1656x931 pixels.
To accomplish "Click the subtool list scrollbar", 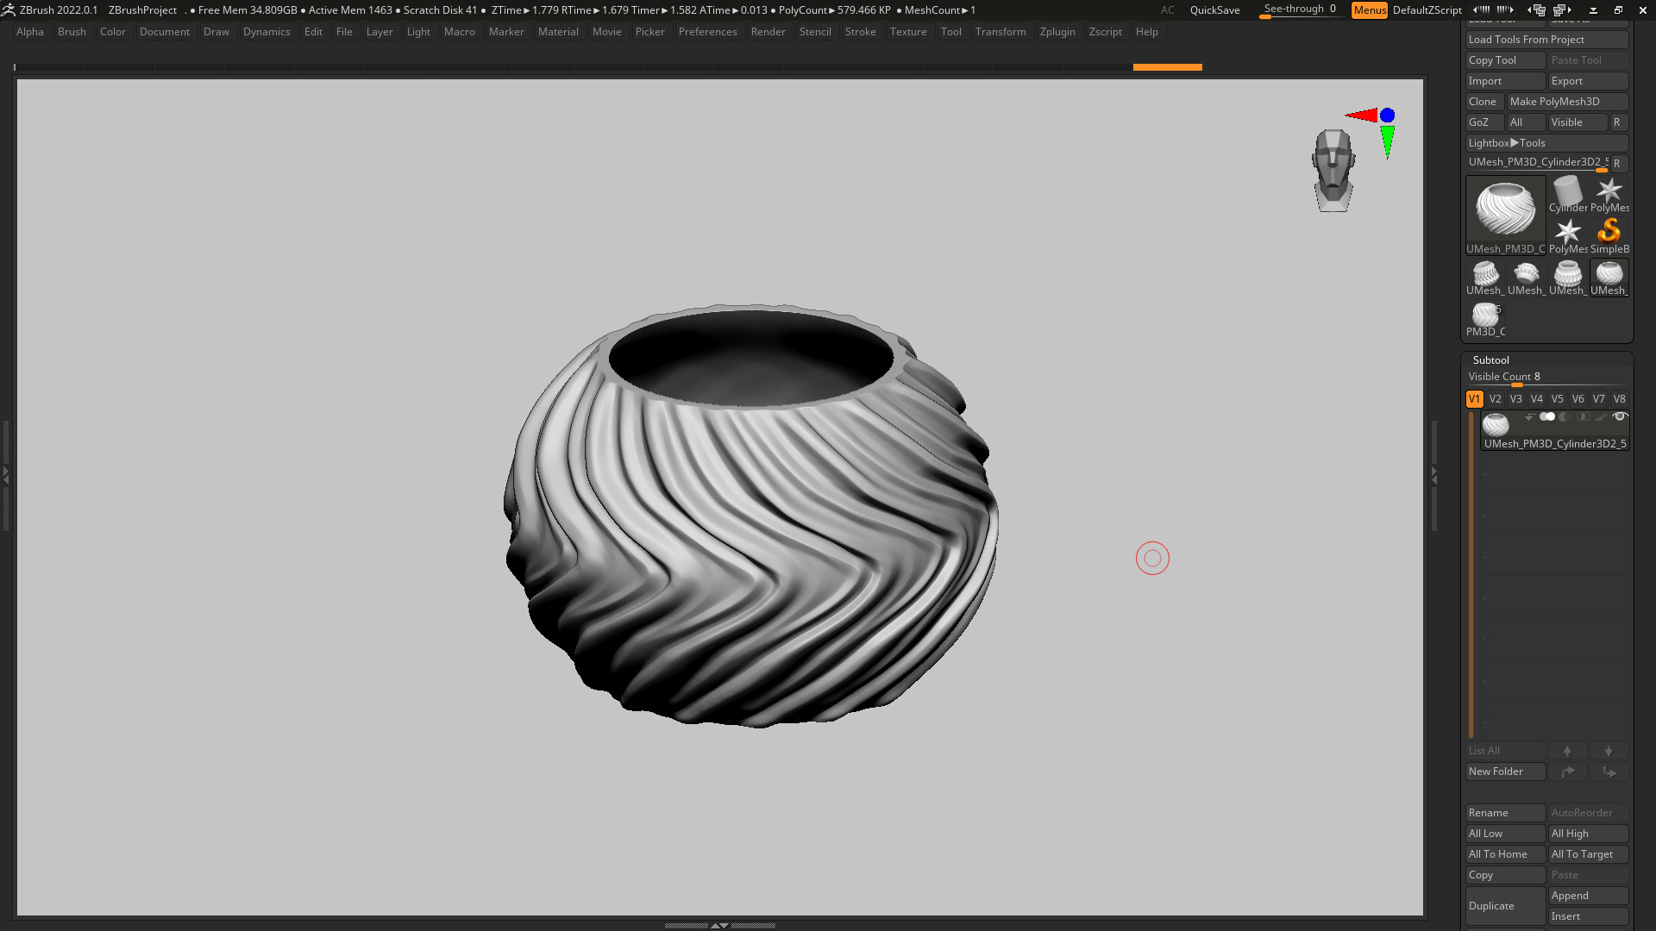I will click(x=1471, y=575).
